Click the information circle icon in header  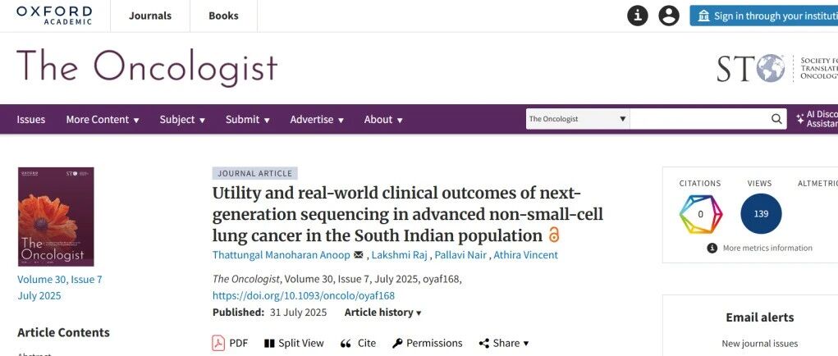(x=637, y=16)
